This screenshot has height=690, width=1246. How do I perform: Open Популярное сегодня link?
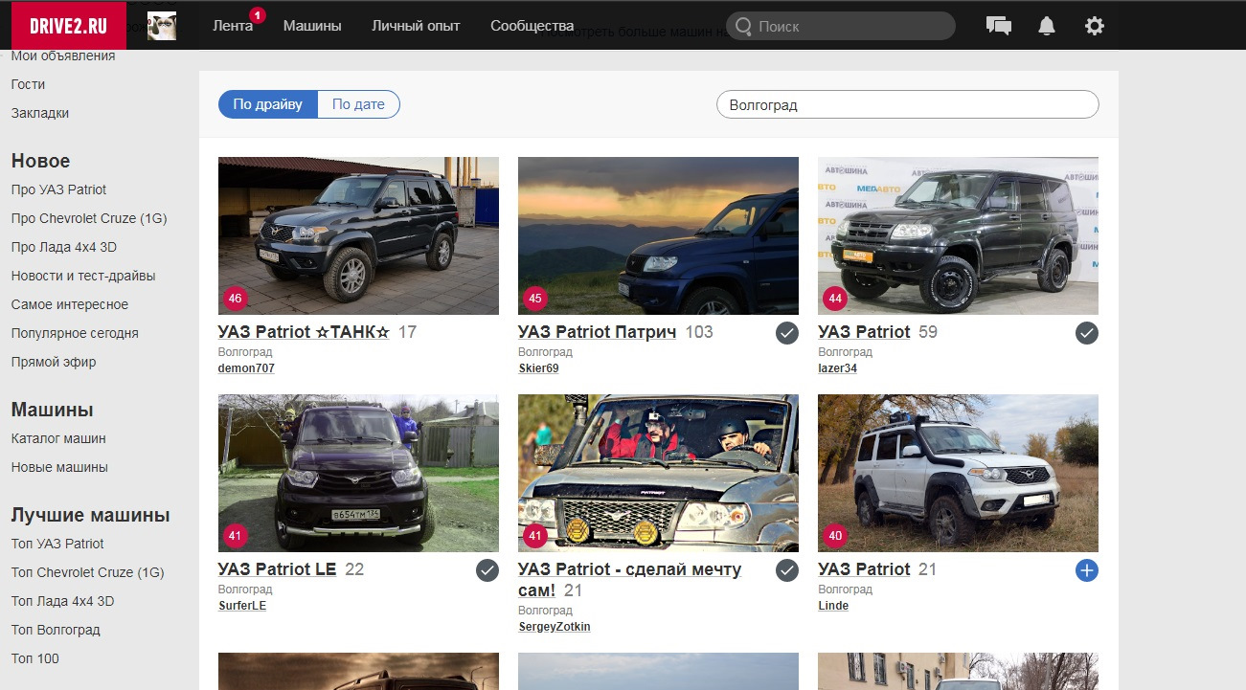(75, 333)
